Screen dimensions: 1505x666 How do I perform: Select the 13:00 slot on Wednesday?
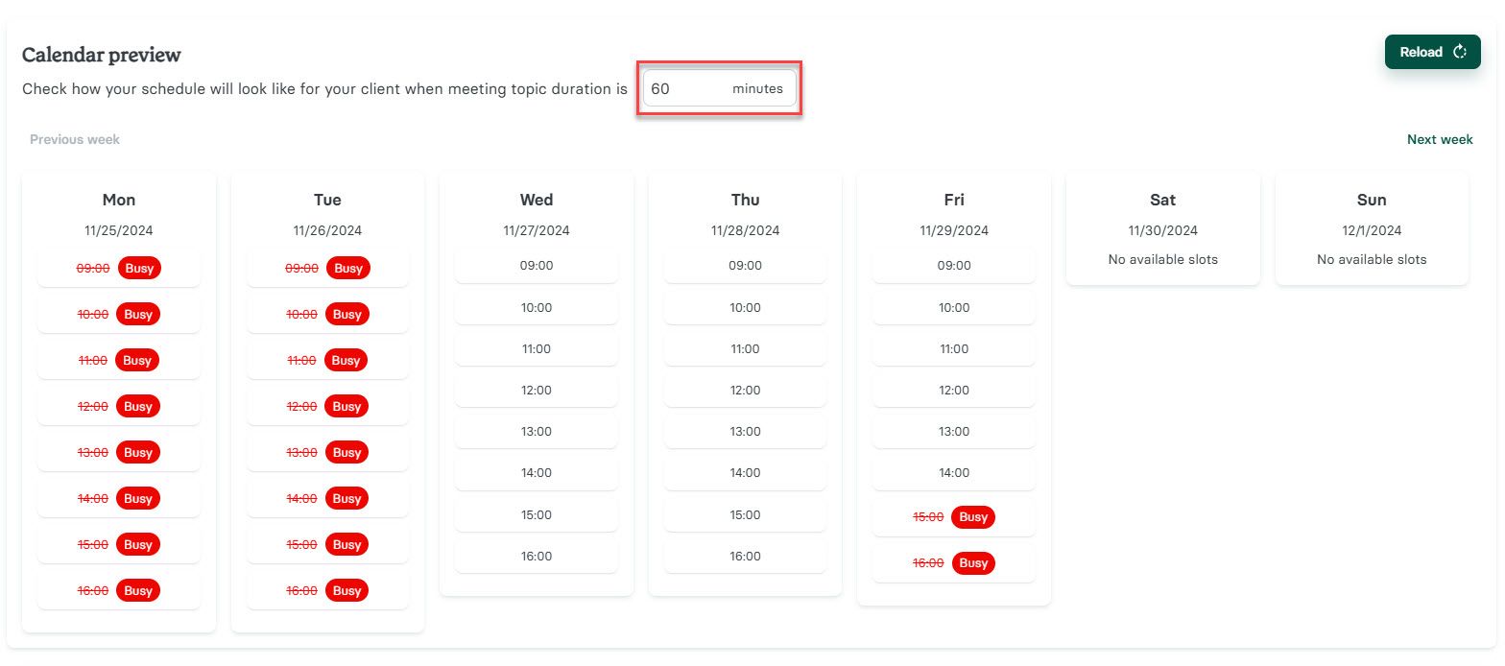[536, 431]
